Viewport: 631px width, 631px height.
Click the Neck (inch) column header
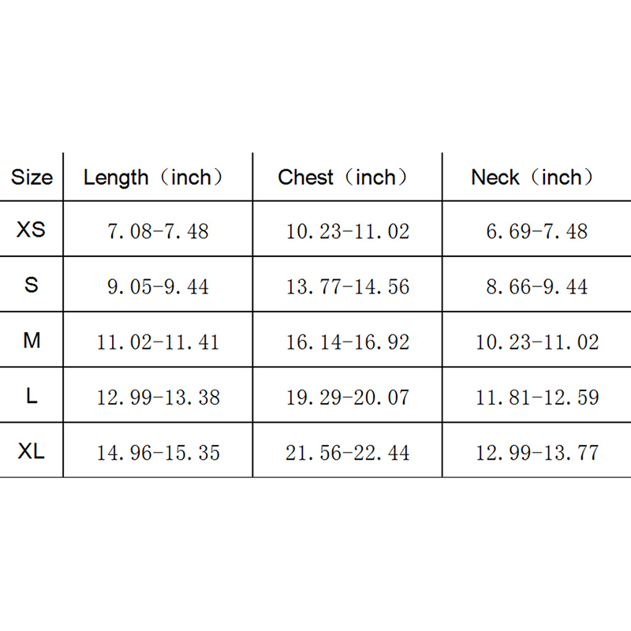coord(532,177)
